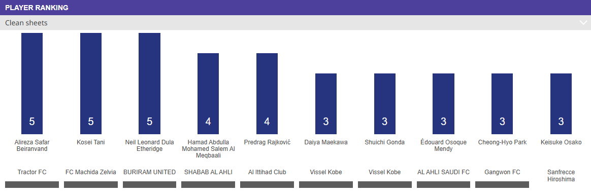Click the bar for Predrag Rajković

click(x=267, y=94)
